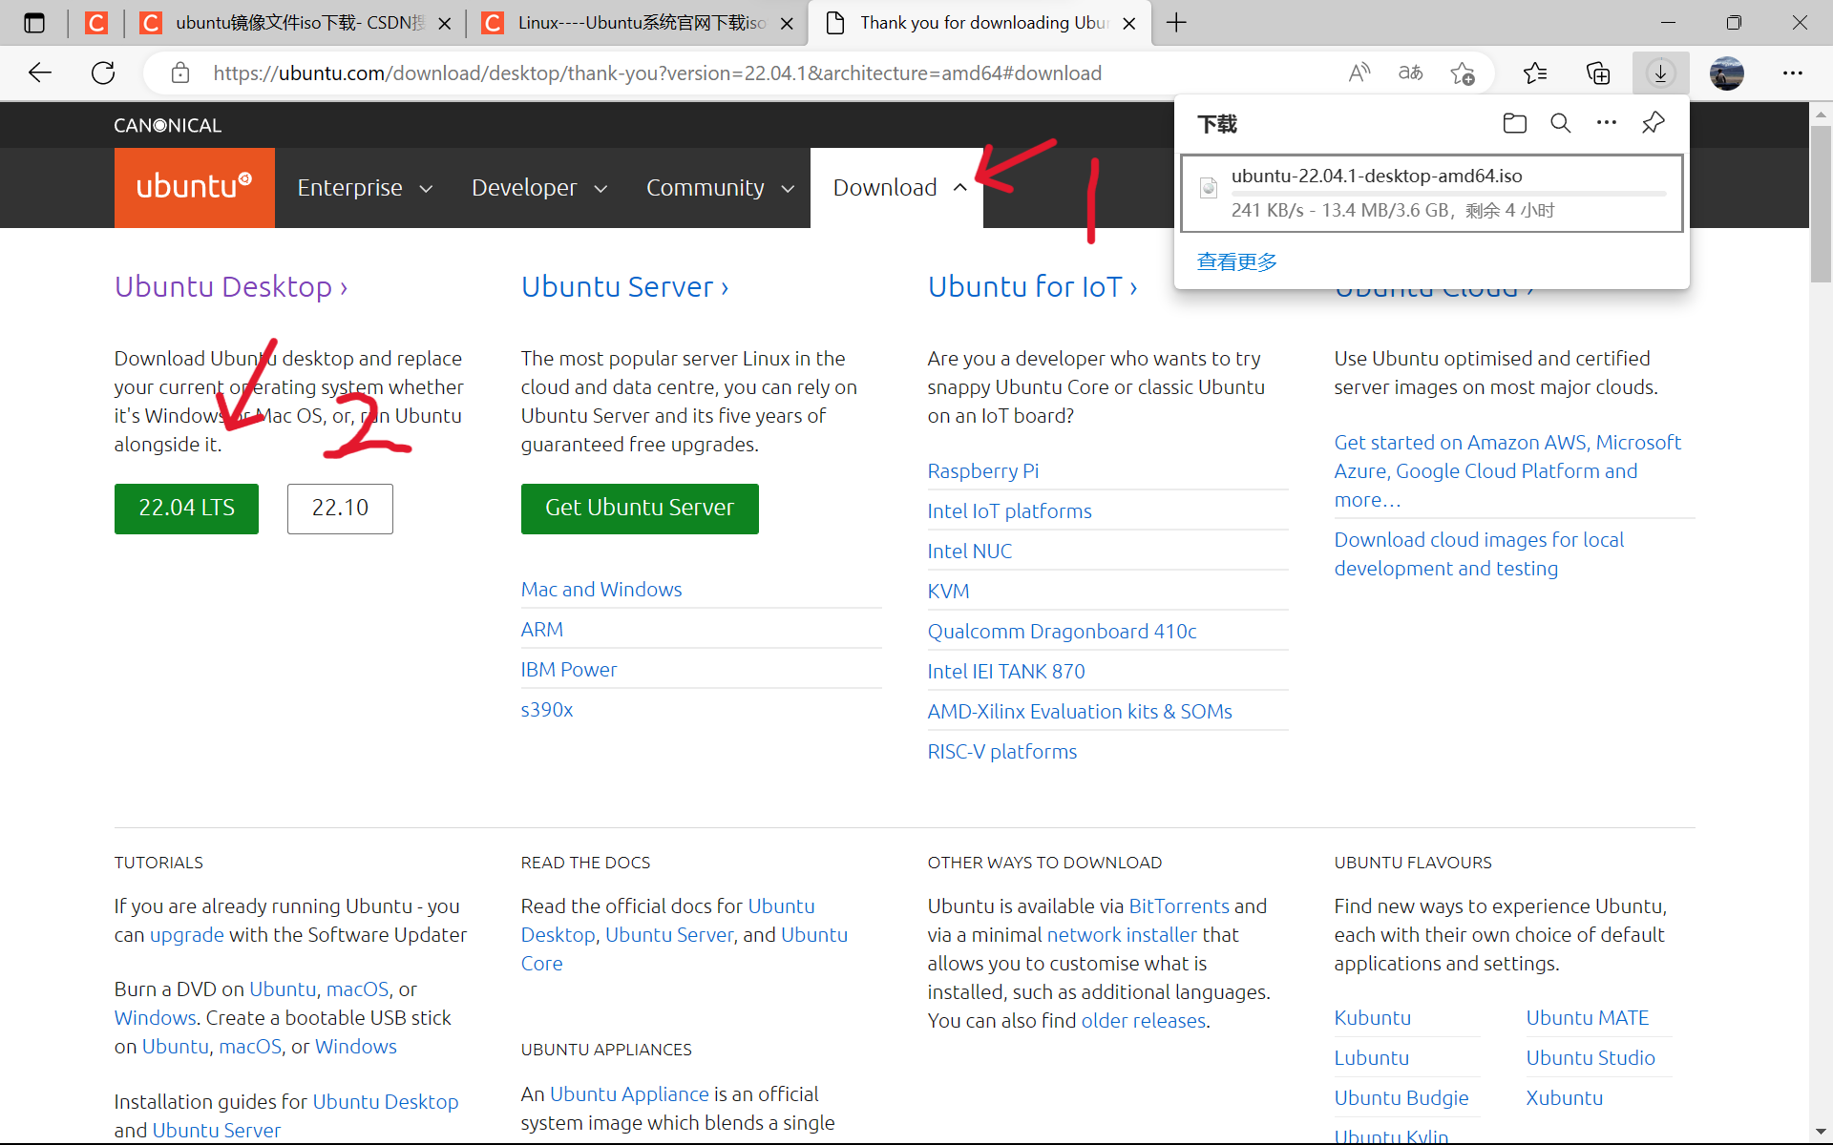Click the pin icon in download panel

(x=1653, y=123)
